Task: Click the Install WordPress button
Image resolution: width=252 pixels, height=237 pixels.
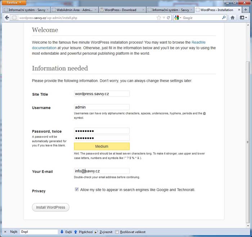Action: 51,207
